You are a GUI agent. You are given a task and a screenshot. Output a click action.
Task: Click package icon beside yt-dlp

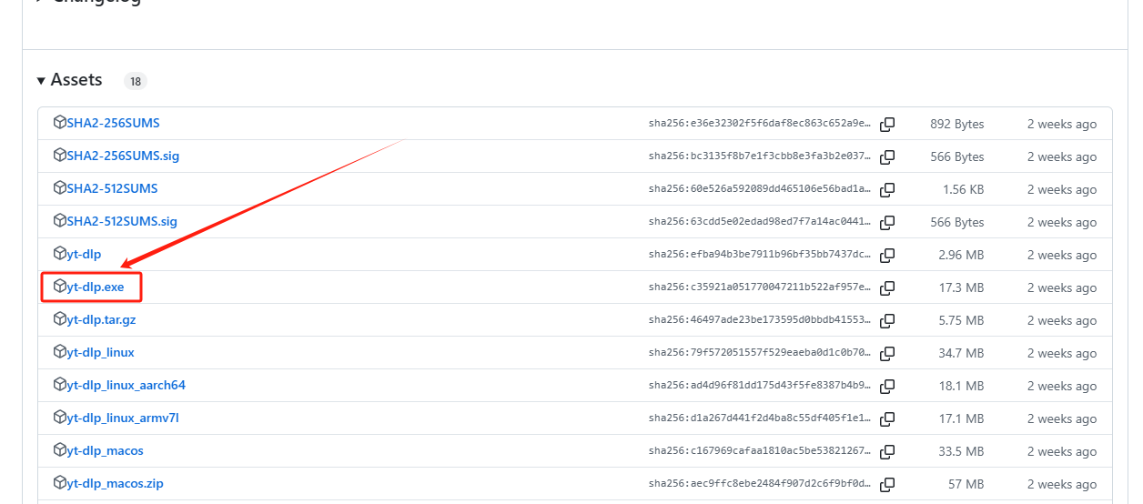[60, 254]
